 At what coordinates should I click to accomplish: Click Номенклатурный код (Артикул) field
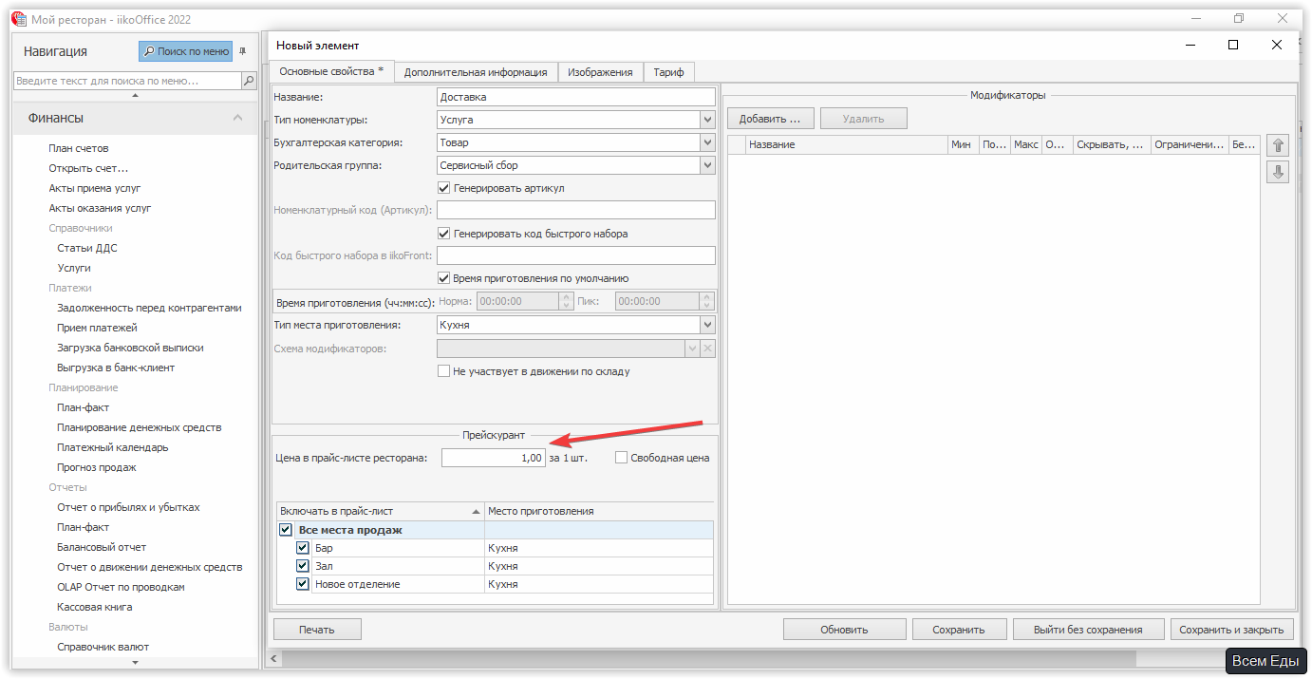(576, 210)
